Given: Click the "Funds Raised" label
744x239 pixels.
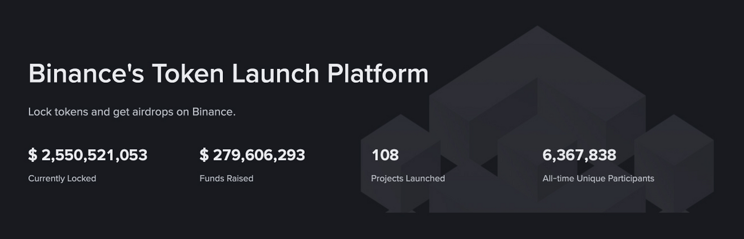Looking at the screenshot, I should [226, 178].
